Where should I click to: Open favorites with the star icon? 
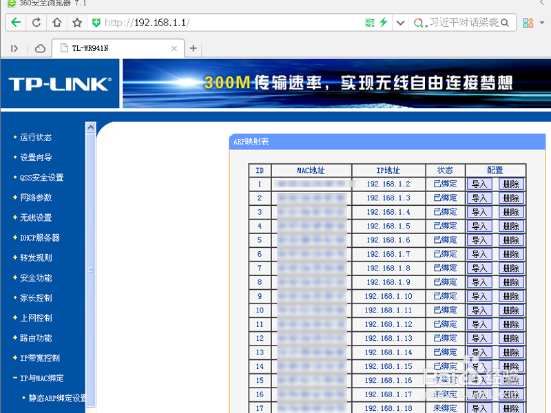(x=77, y=22)
